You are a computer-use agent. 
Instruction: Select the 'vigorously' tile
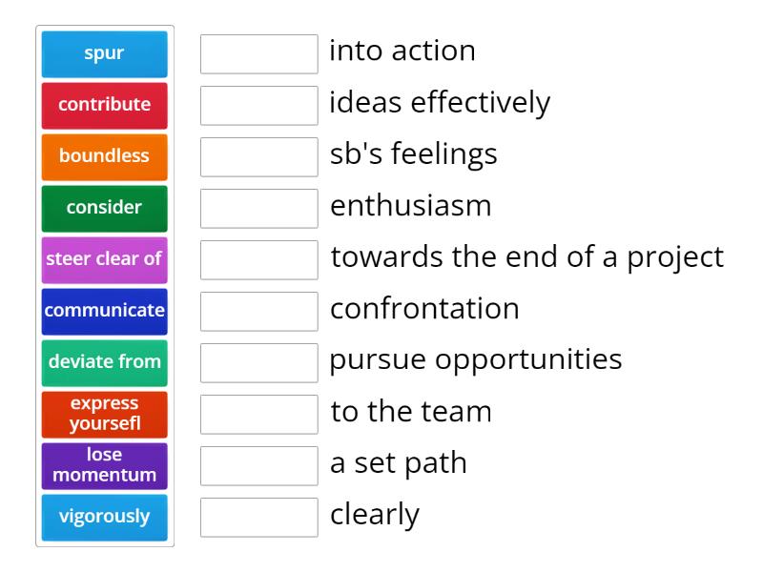pos(104,518)
